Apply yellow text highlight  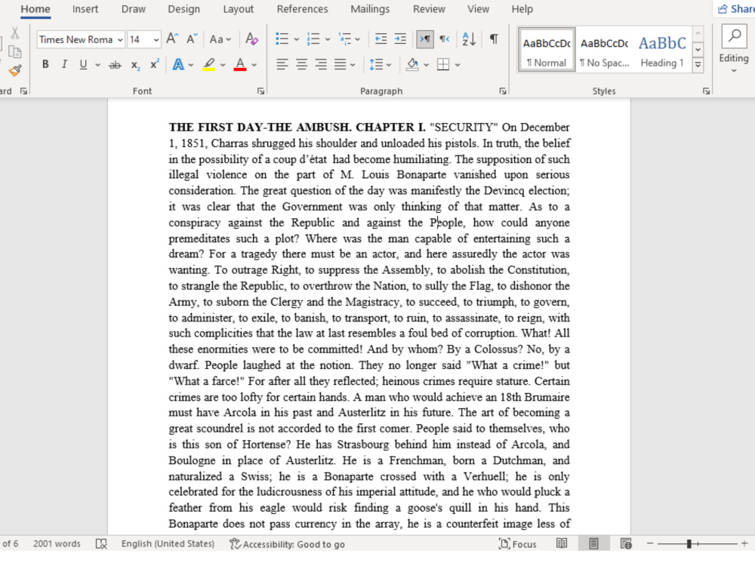coord(208,64)
